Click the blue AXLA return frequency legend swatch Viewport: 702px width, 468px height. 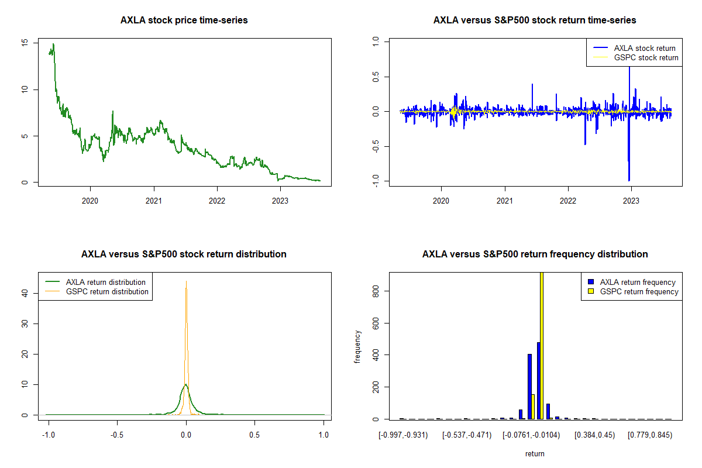click(591, 282)
